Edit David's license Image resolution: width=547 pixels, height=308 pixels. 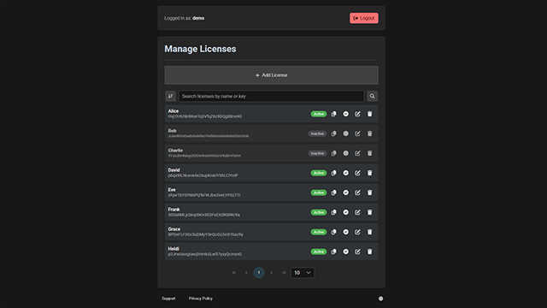(357, 173)
